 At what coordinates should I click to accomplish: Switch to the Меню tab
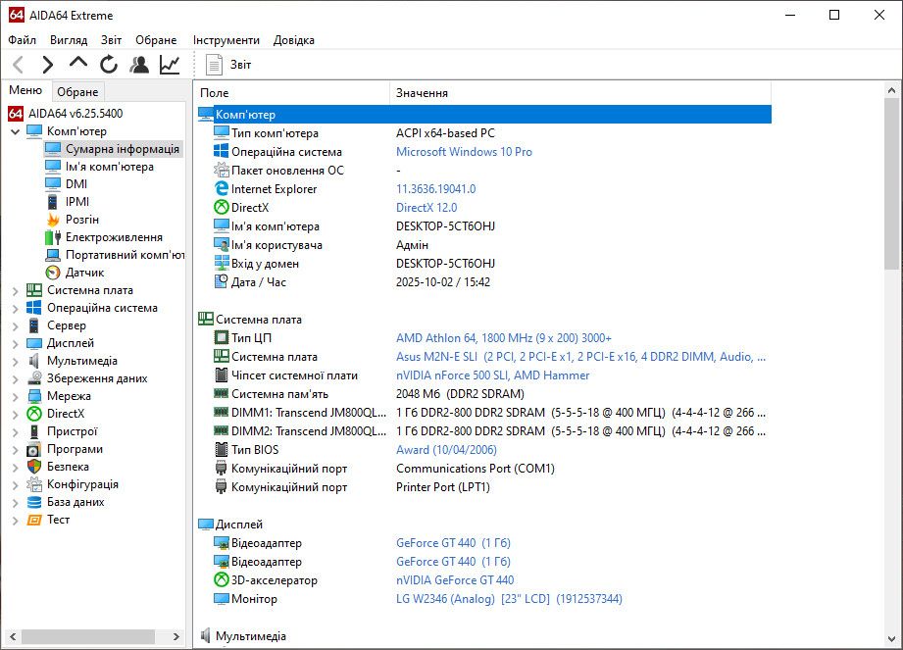coord(25,90)
